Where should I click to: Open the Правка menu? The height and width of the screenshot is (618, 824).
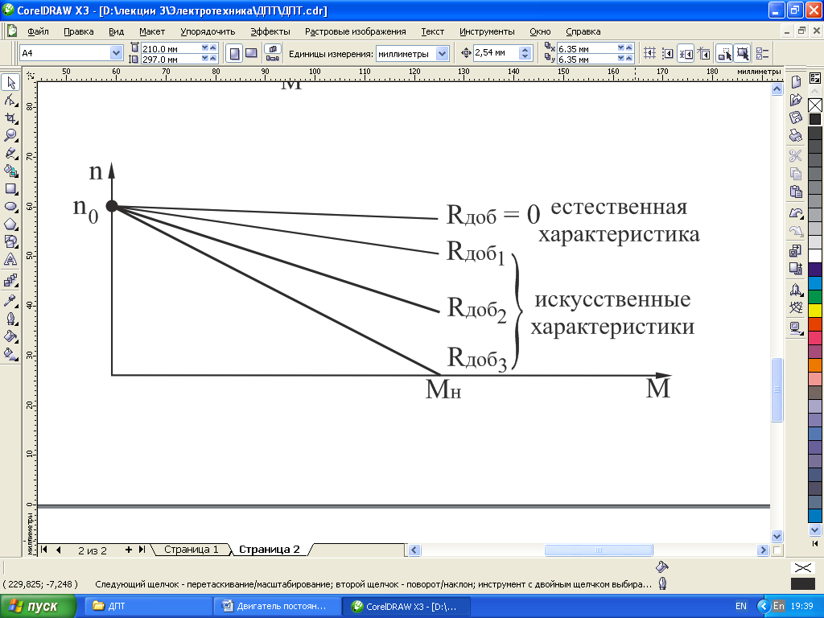coord(78,31)
